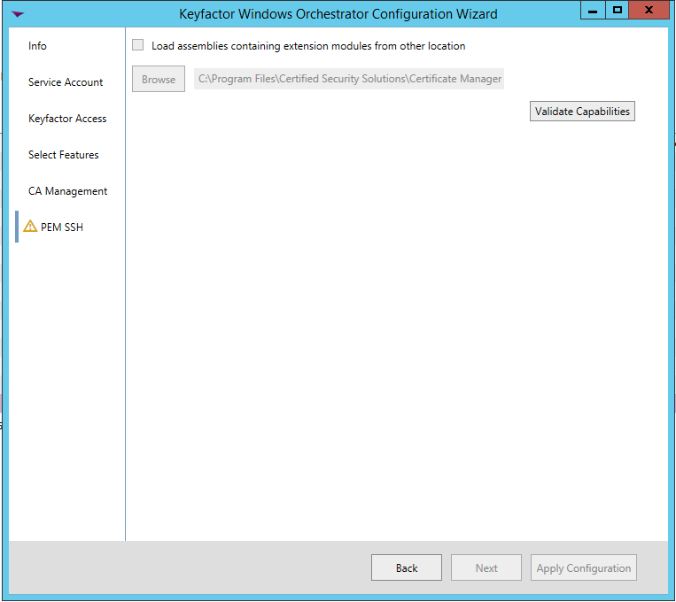
Task: Open the Info wizard step
Action: 37,46
